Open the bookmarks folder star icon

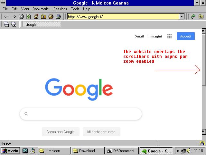point(43,17)
